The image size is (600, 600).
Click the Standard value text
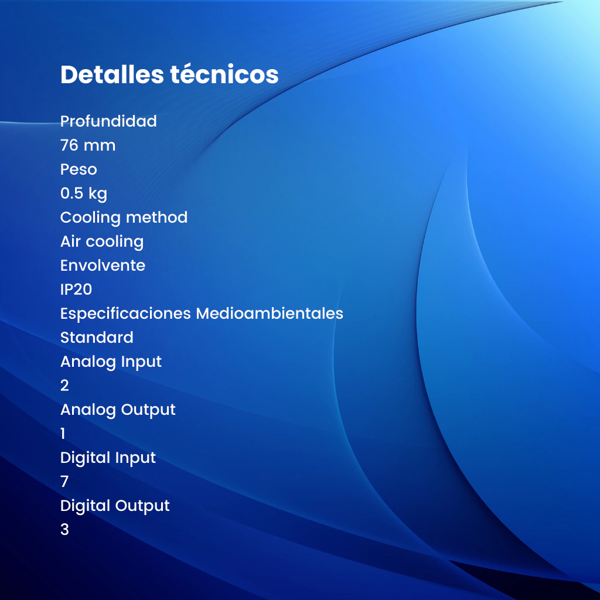coord(97,337)
